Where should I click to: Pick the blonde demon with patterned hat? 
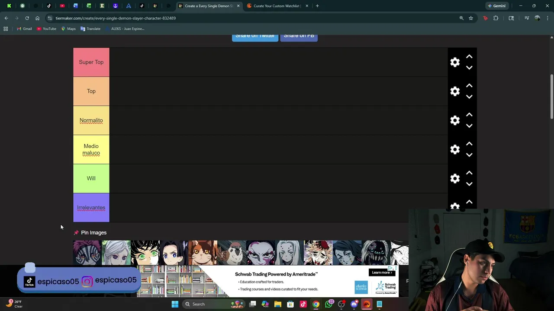pos(318,253)
